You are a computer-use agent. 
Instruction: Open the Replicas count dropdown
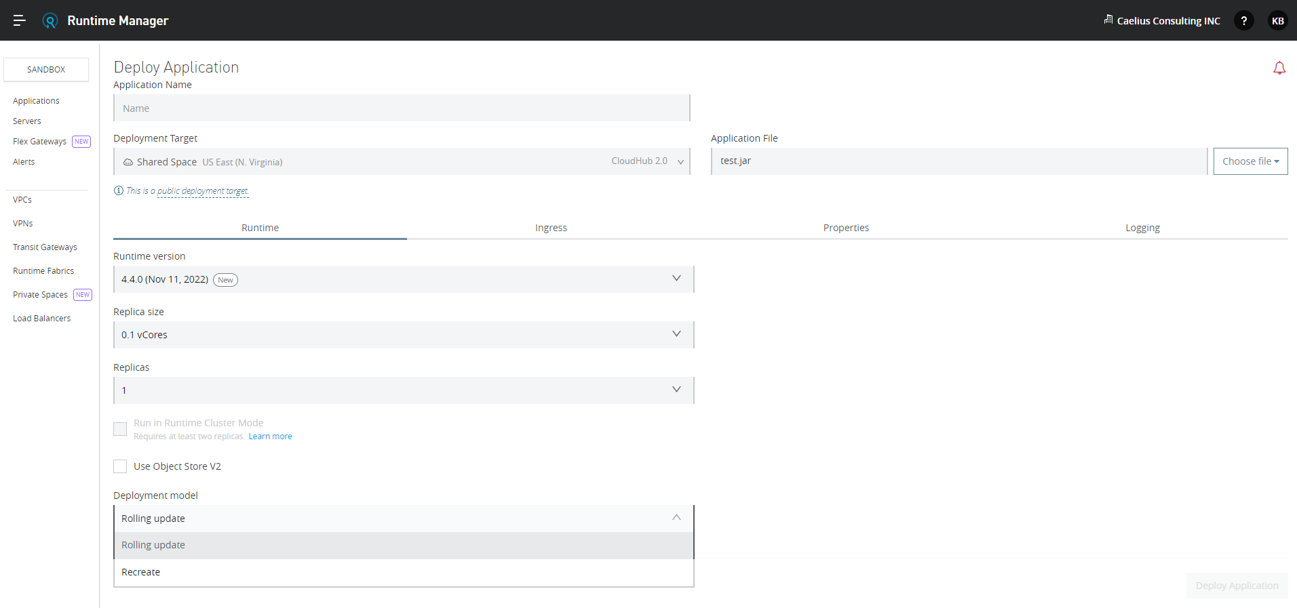pyautogui.click(x=404, y=390)
